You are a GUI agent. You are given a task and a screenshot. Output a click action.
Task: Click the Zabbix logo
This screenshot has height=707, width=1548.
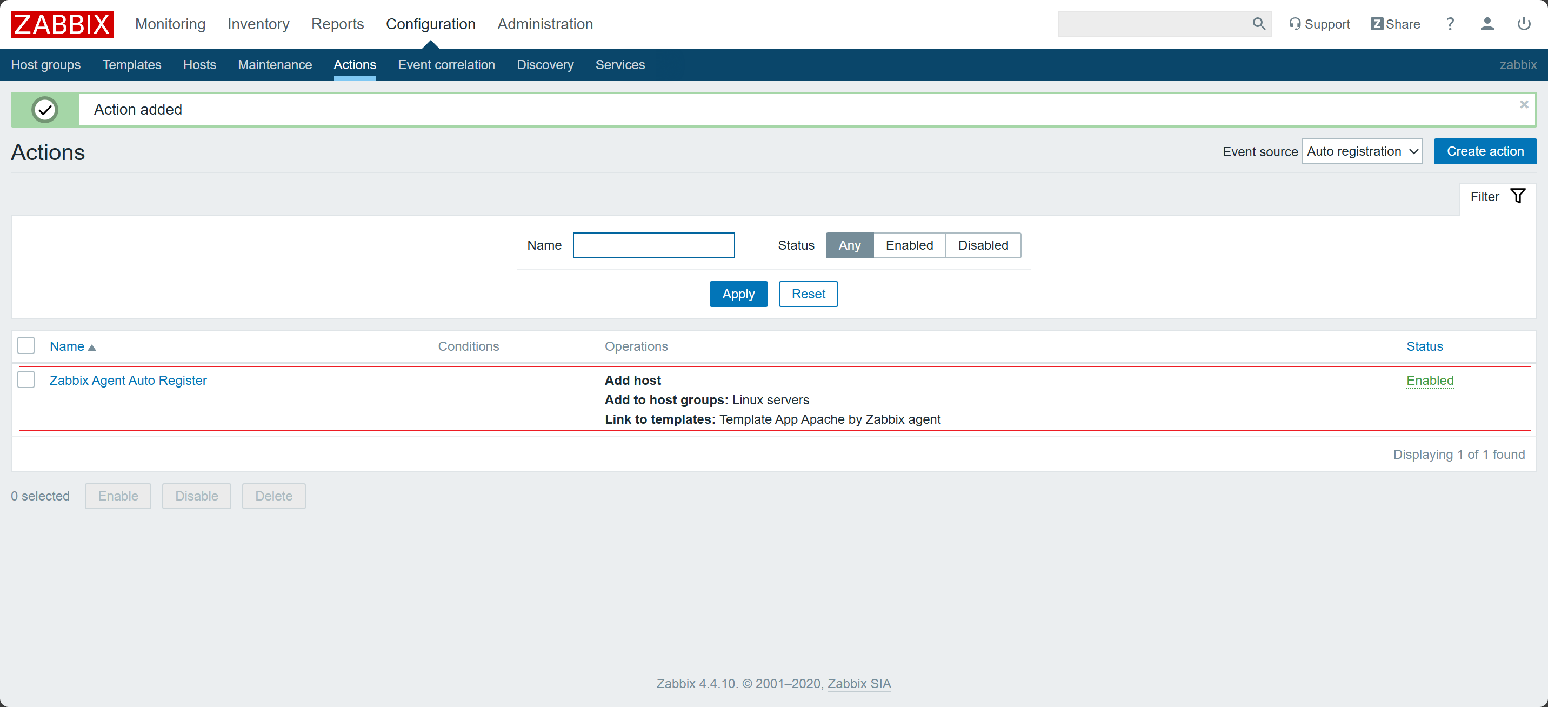point(62,24)
